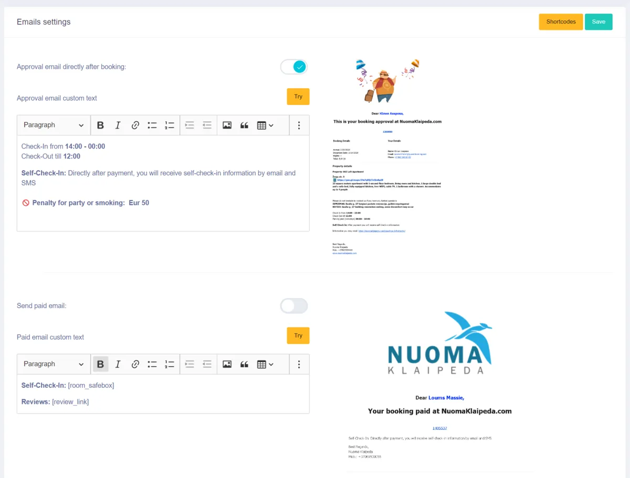Click the 'Paid email custom text' label
630x478 pixels.
(50, 337)
